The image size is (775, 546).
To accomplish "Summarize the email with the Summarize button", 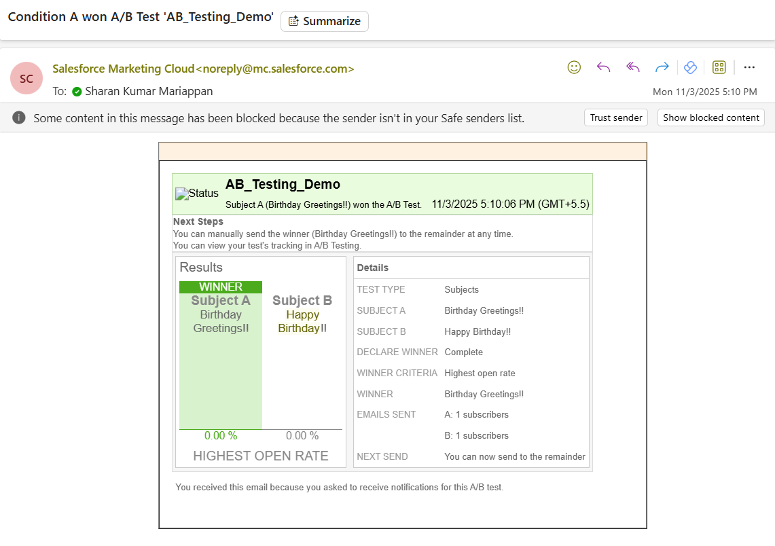I will click(325, 21).
